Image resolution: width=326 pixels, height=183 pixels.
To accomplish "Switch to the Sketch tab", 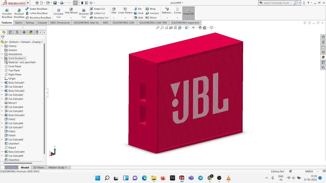I will [x=19, y=23].
